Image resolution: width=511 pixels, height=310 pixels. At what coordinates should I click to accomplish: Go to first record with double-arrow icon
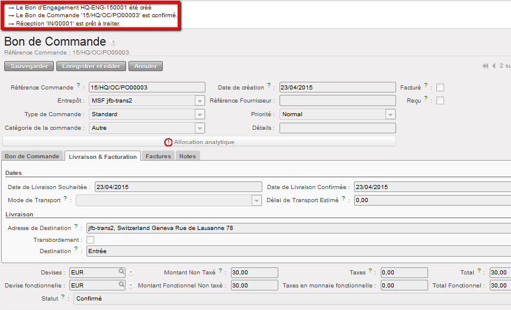click(x=486, y=66)
